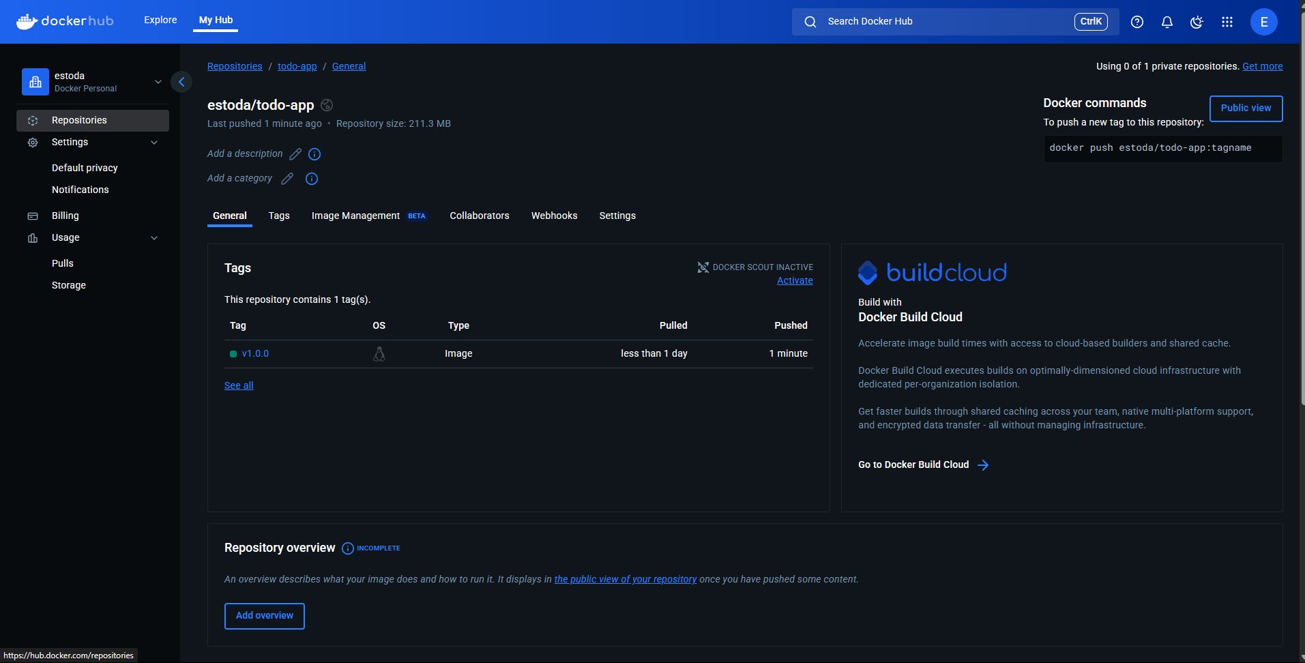
Task: Click Go to Docker Build Cloud link
Action: coord(913,465)
